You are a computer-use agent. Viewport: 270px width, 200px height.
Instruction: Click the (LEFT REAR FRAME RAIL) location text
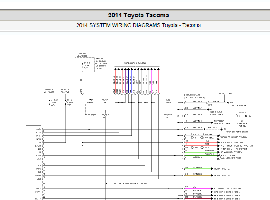tap(216, 113)
